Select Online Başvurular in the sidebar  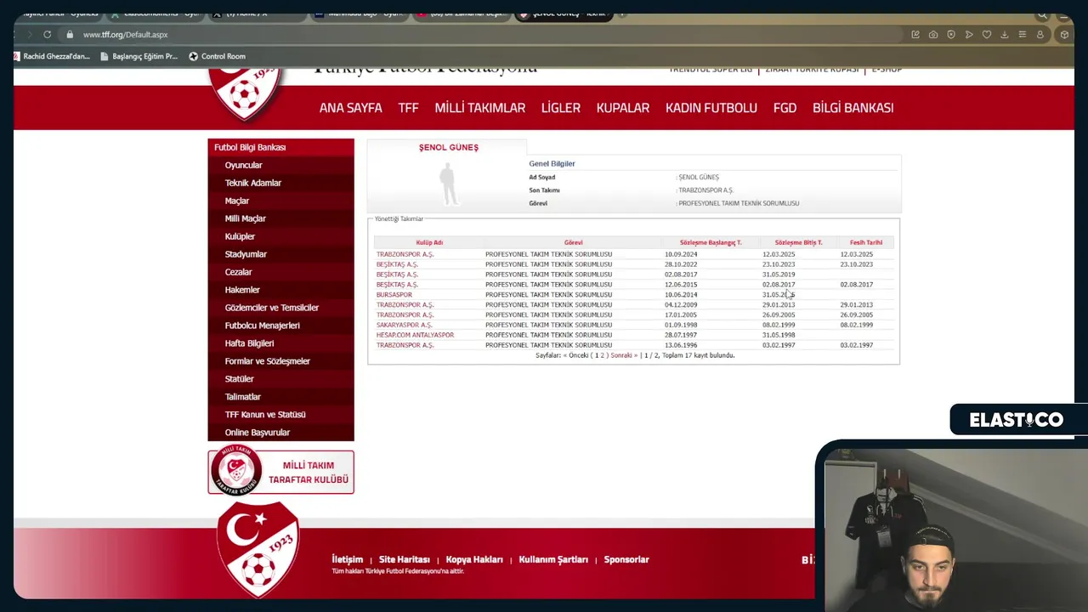point(280,433)
